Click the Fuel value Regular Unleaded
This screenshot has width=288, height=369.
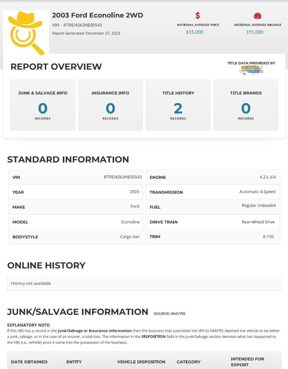point(259,206)
